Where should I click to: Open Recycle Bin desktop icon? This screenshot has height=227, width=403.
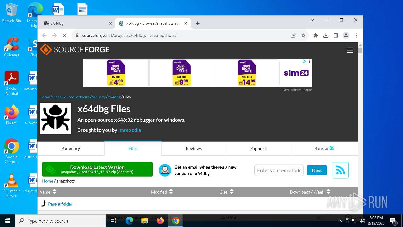[12, 13]
